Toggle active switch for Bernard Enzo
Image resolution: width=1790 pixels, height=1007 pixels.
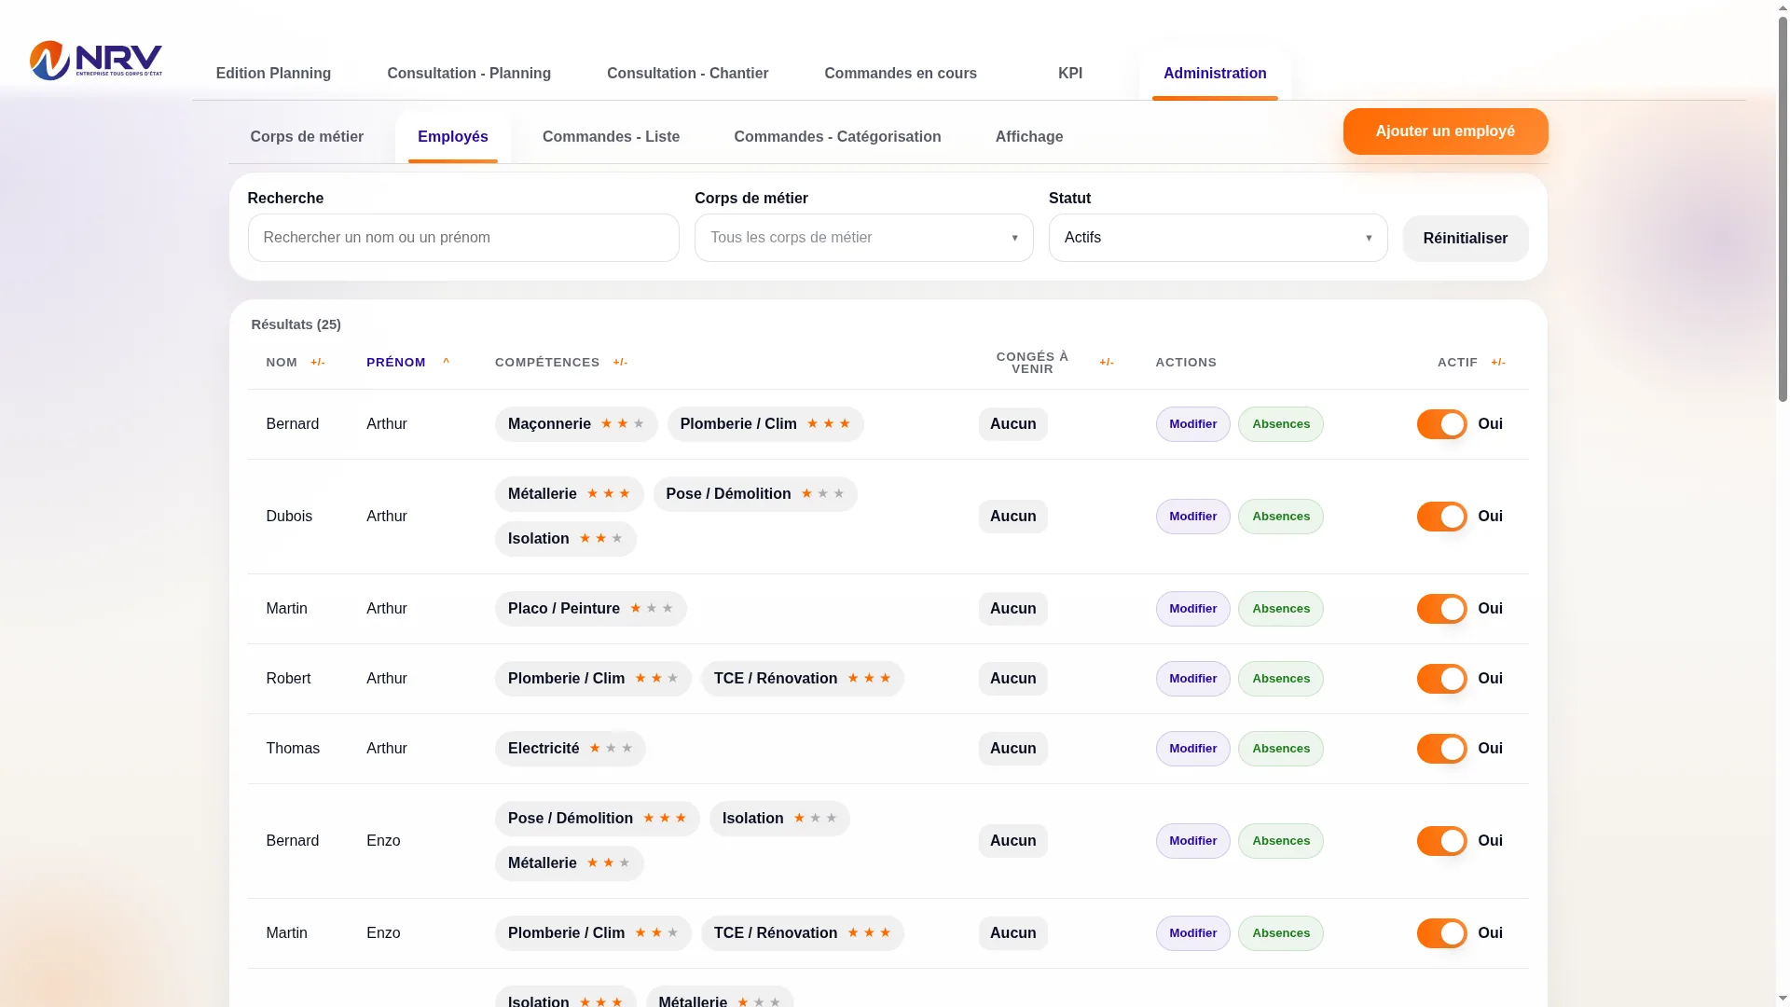tap(1441, 841)
